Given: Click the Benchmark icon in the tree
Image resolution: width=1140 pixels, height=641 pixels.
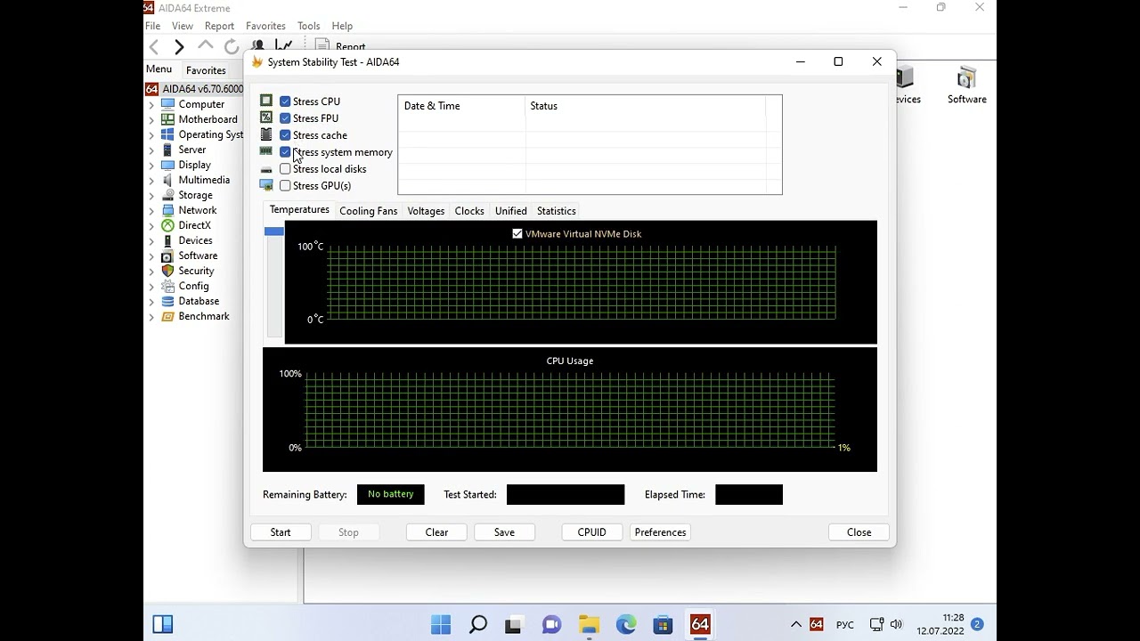Looking at the screenshot, I should click(167, 316).
